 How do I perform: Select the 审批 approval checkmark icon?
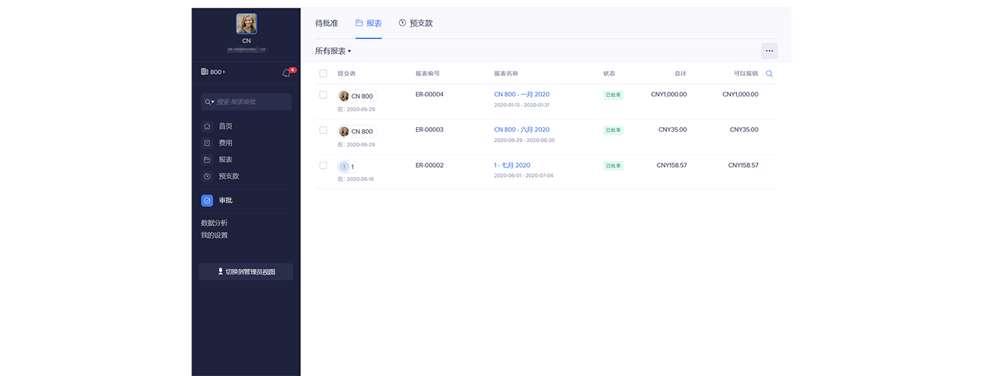[207, 200]
